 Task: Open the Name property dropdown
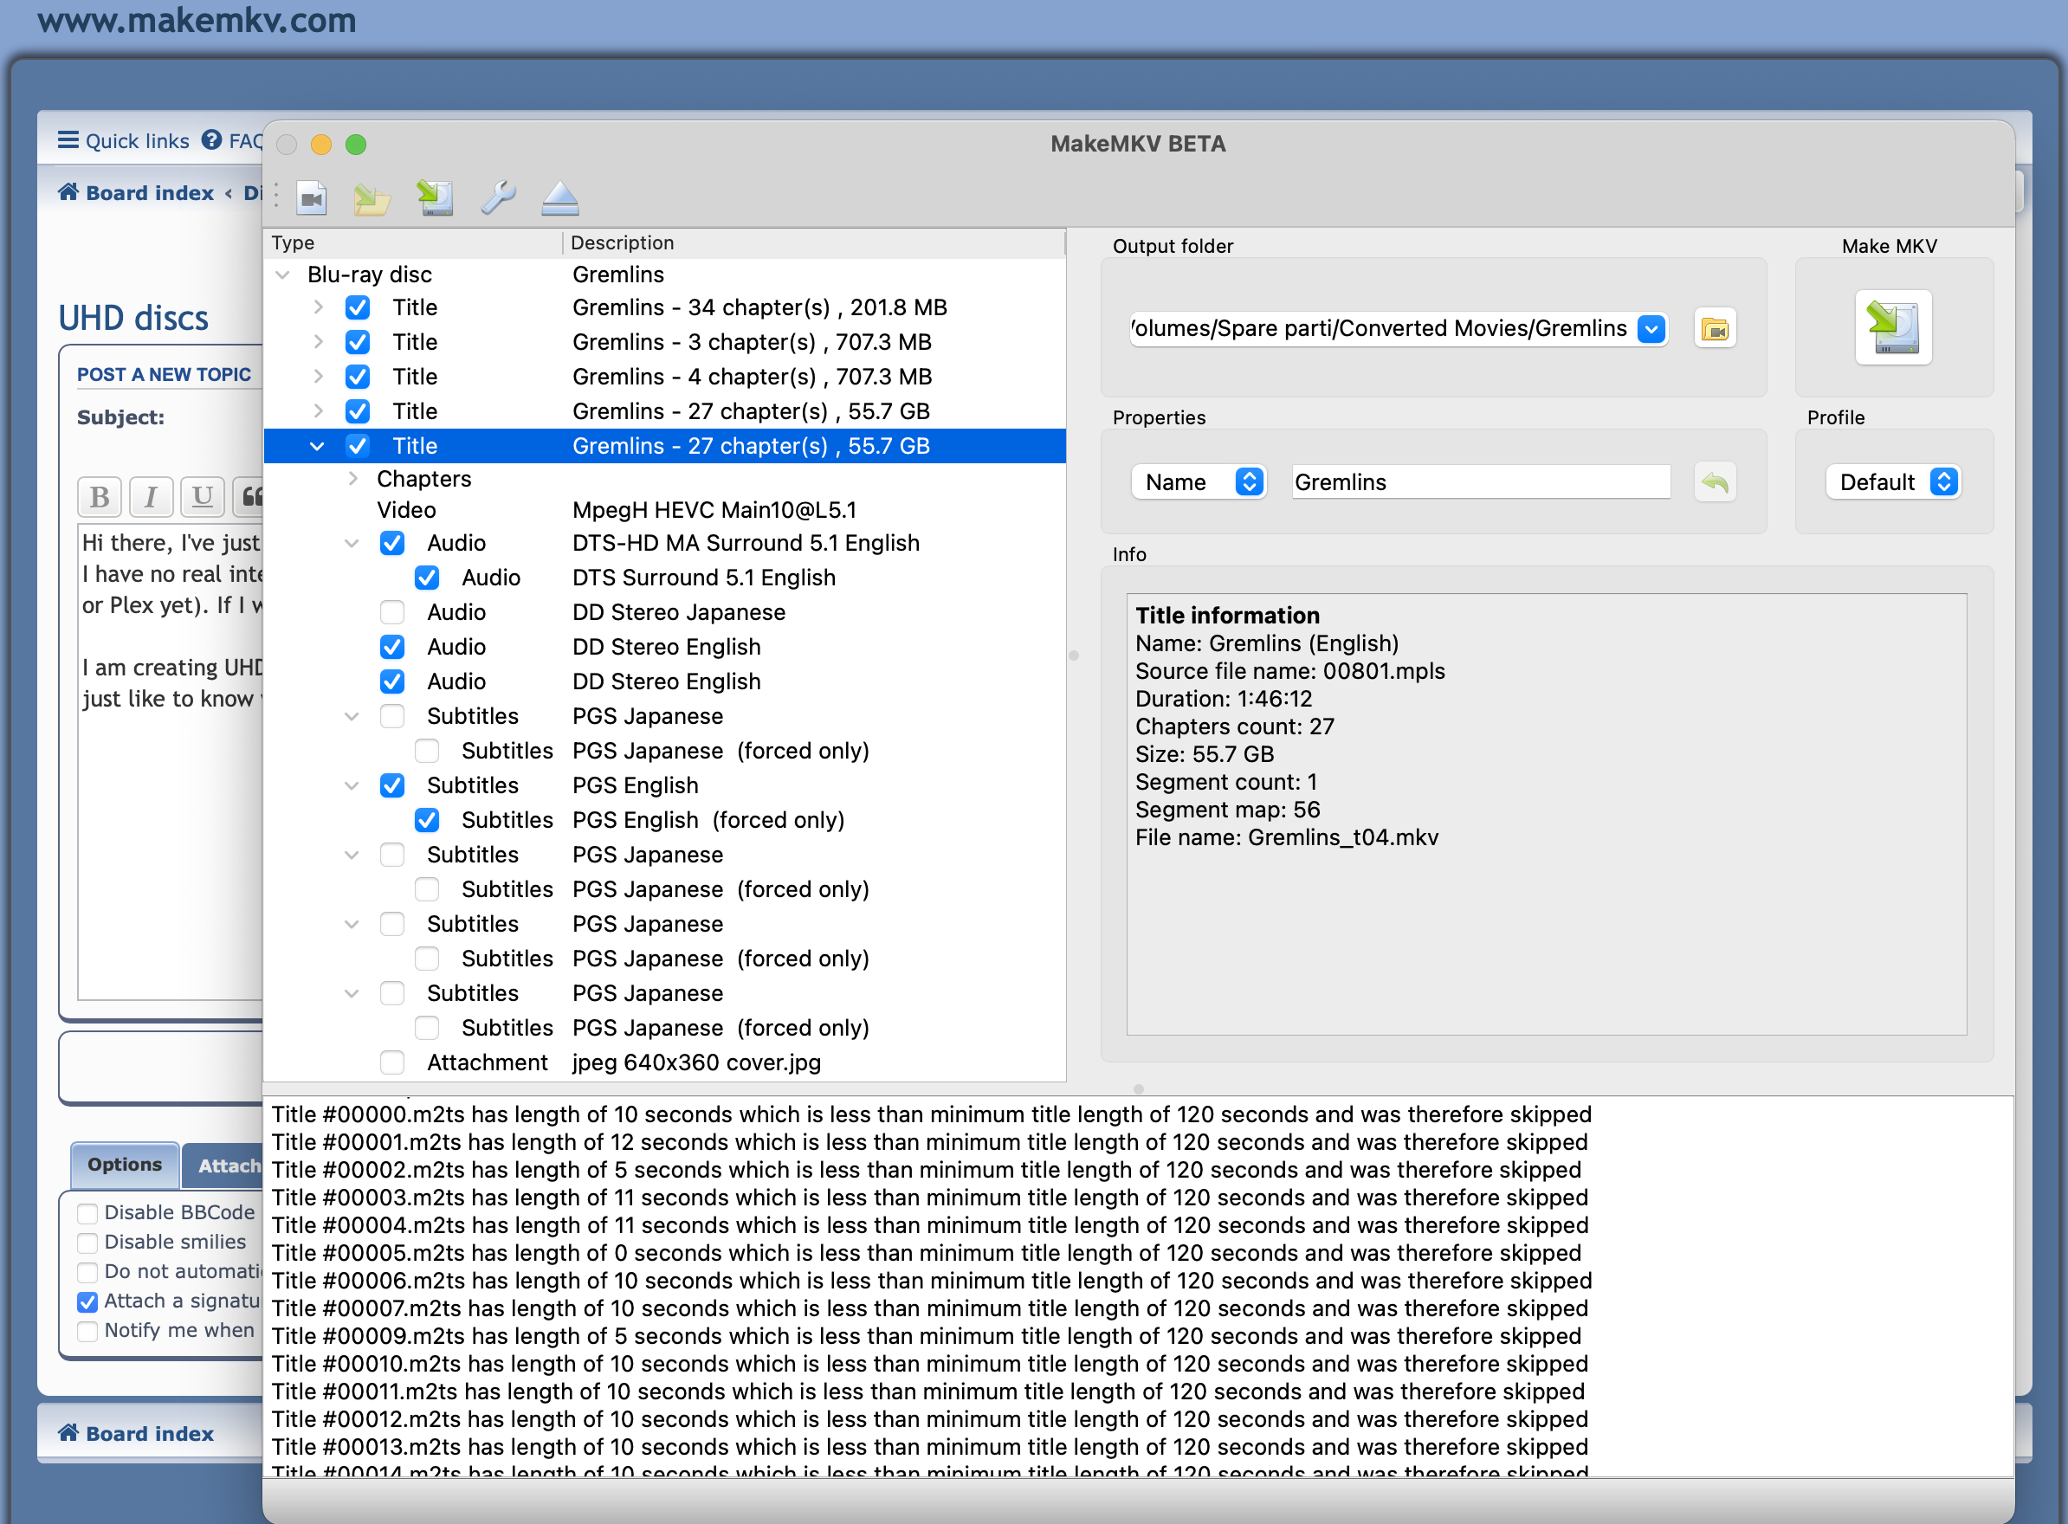coord(1199,481)
